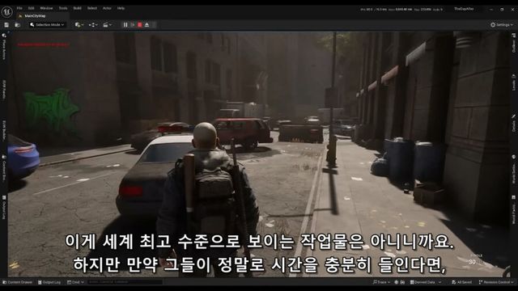Open the Output Log tab in the left sidebar
The width and height of the screenshot is (518, 291).
[x=4, y=207]
